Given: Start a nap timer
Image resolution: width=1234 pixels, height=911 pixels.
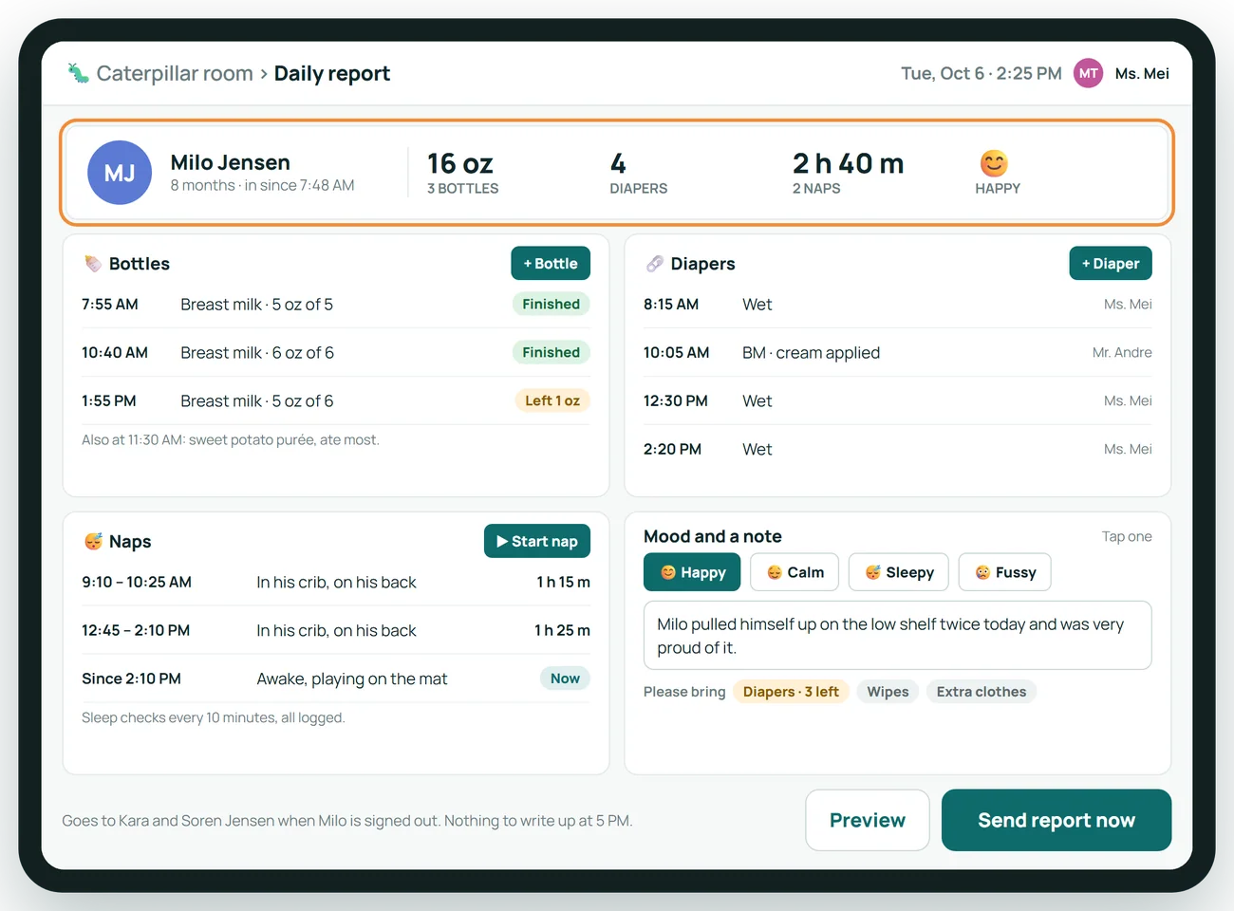Looking at the screenshot, I should [x=537, y=541].
